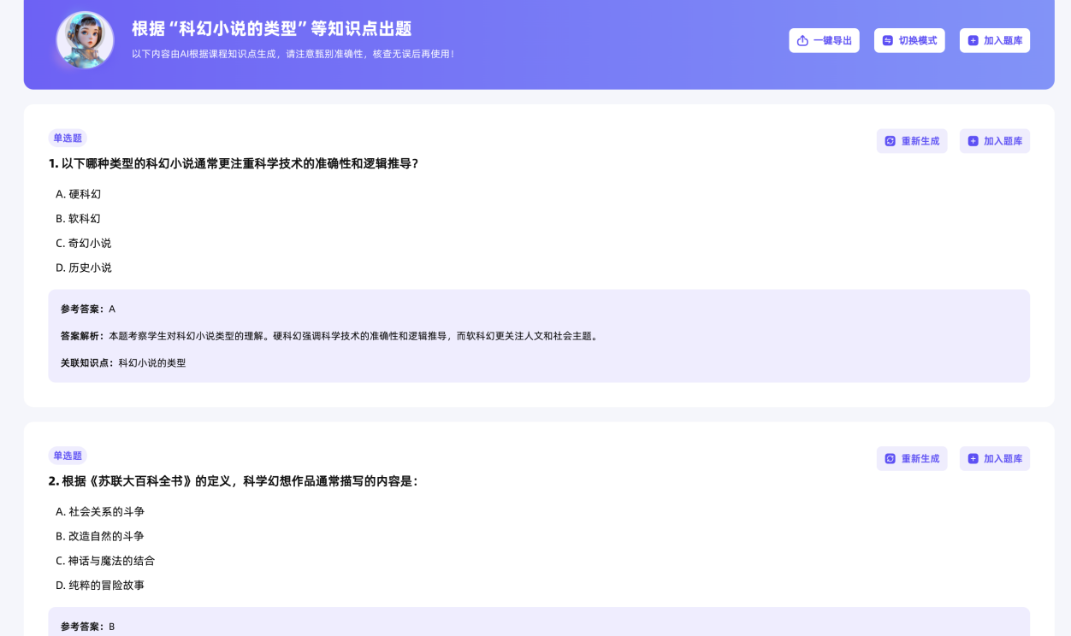Add question 1 to bank via 加入题库
The height and width of the screenshot is (636, 1071).
994,141
